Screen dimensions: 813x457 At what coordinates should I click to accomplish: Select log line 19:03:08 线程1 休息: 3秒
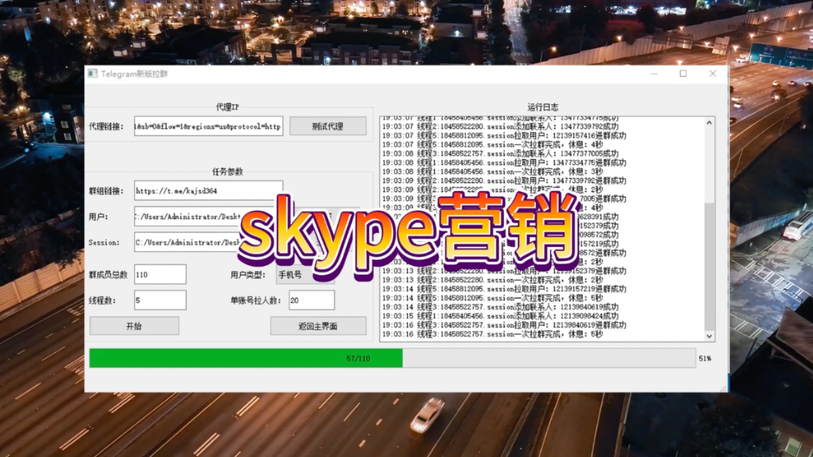[x=492, y=172]
